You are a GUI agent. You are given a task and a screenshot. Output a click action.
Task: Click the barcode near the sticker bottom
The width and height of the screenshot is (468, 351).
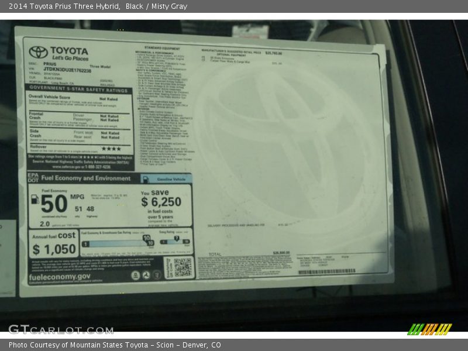[x=327, y=271]
